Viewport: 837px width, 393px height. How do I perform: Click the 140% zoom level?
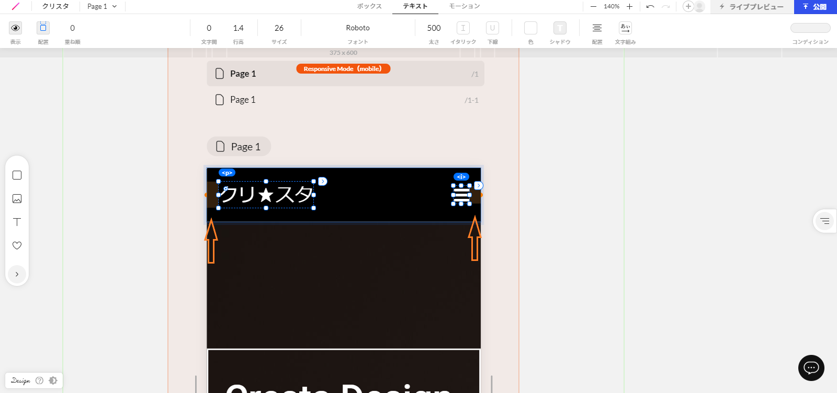(x=612, y=6)
